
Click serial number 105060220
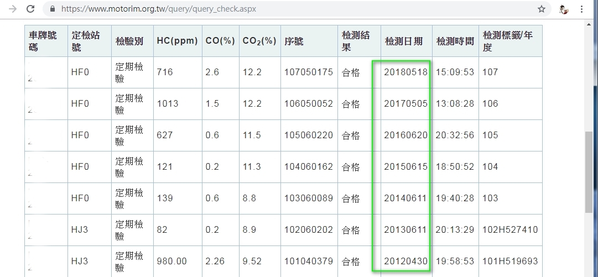point(309,135)
